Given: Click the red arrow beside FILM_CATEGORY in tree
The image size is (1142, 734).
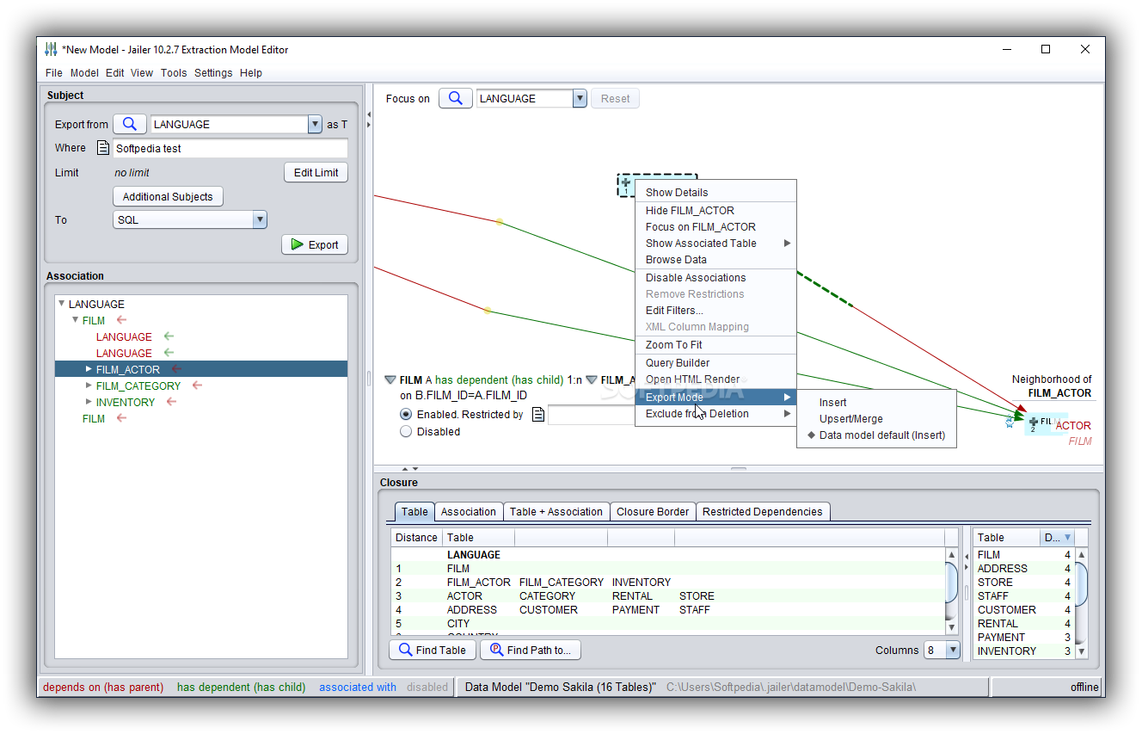Looking at the screenshot, I should click(x=197, y=386).
